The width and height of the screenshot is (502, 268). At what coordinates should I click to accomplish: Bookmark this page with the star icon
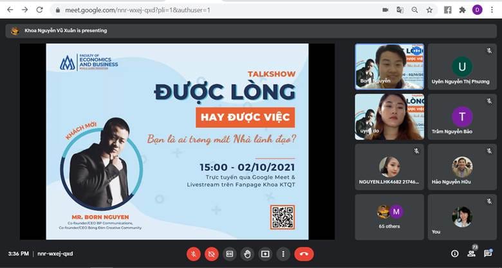429,10
